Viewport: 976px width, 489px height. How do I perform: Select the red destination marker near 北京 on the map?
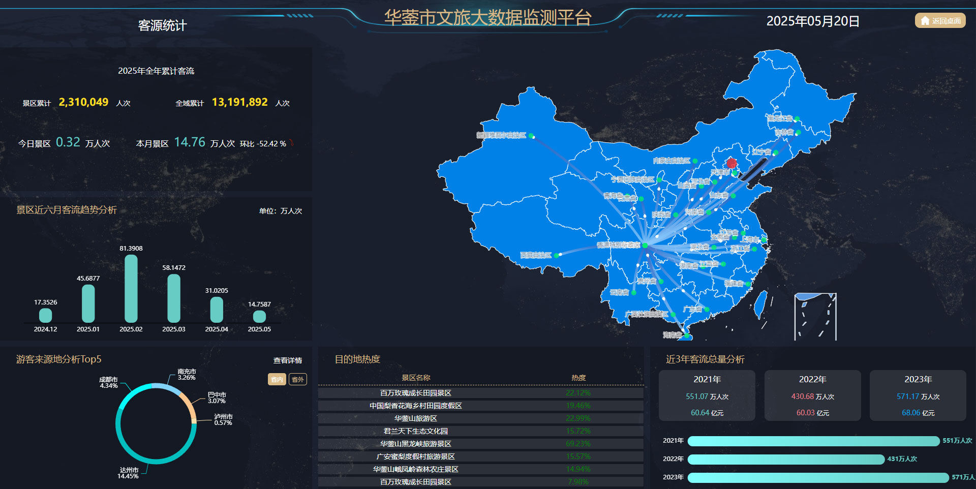(x=731, y=163)
